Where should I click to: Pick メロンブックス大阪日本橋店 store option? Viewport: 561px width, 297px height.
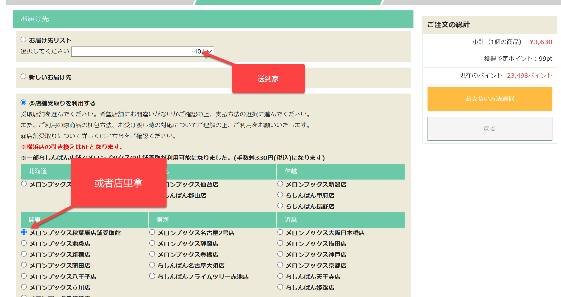(x=280, y=232)
